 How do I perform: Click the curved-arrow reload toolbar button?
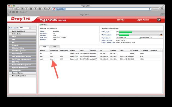(x=35, y=9)
